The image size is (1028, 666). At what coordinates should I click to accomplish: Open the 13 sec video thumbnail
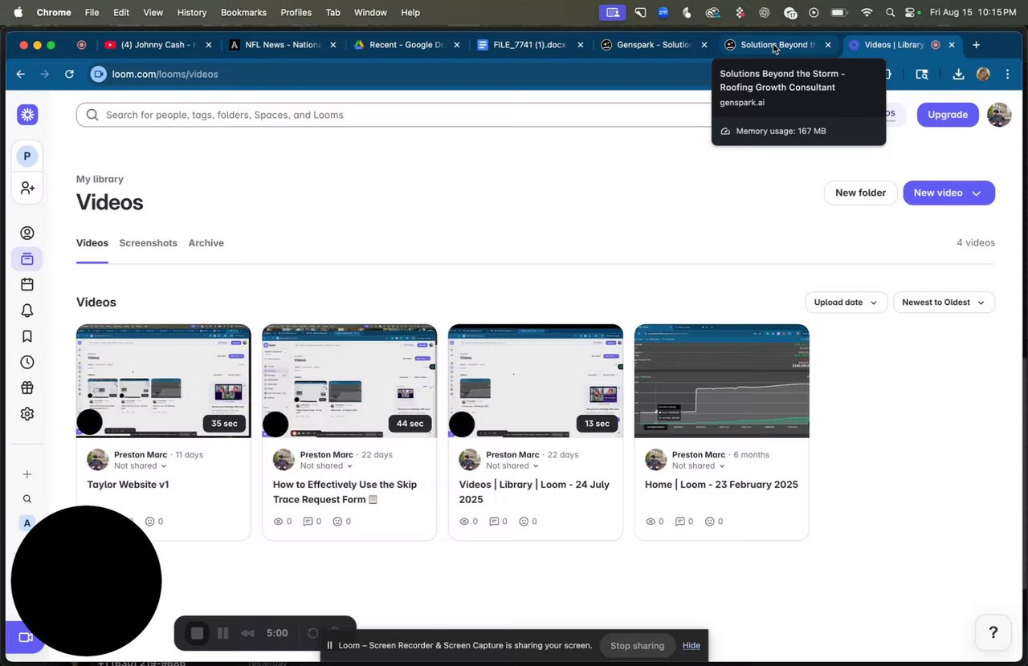tap(536, 381)
